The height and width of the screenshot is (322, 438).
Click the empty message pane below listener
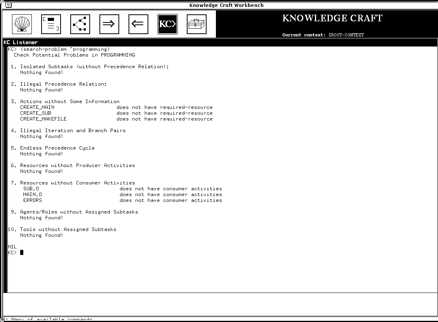coord(219,305)
